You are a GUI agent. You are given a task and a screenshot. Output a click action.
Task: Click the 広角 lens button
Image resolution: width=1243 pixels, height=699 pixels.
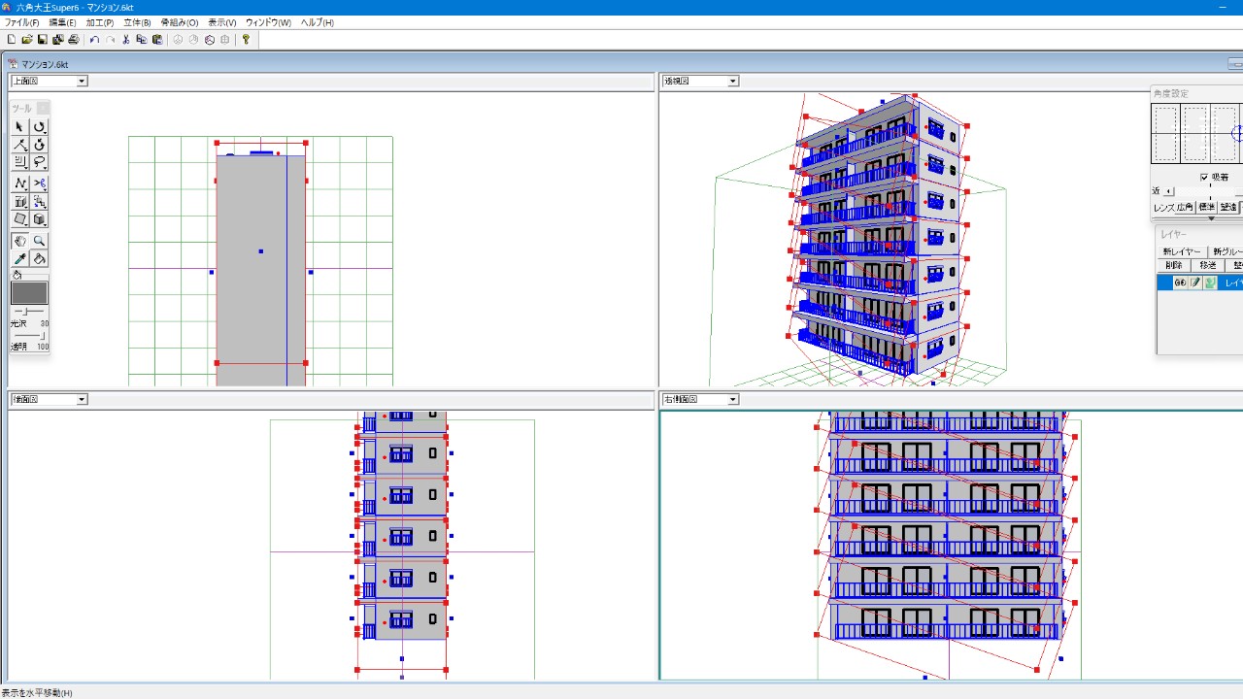(1185, 208)
